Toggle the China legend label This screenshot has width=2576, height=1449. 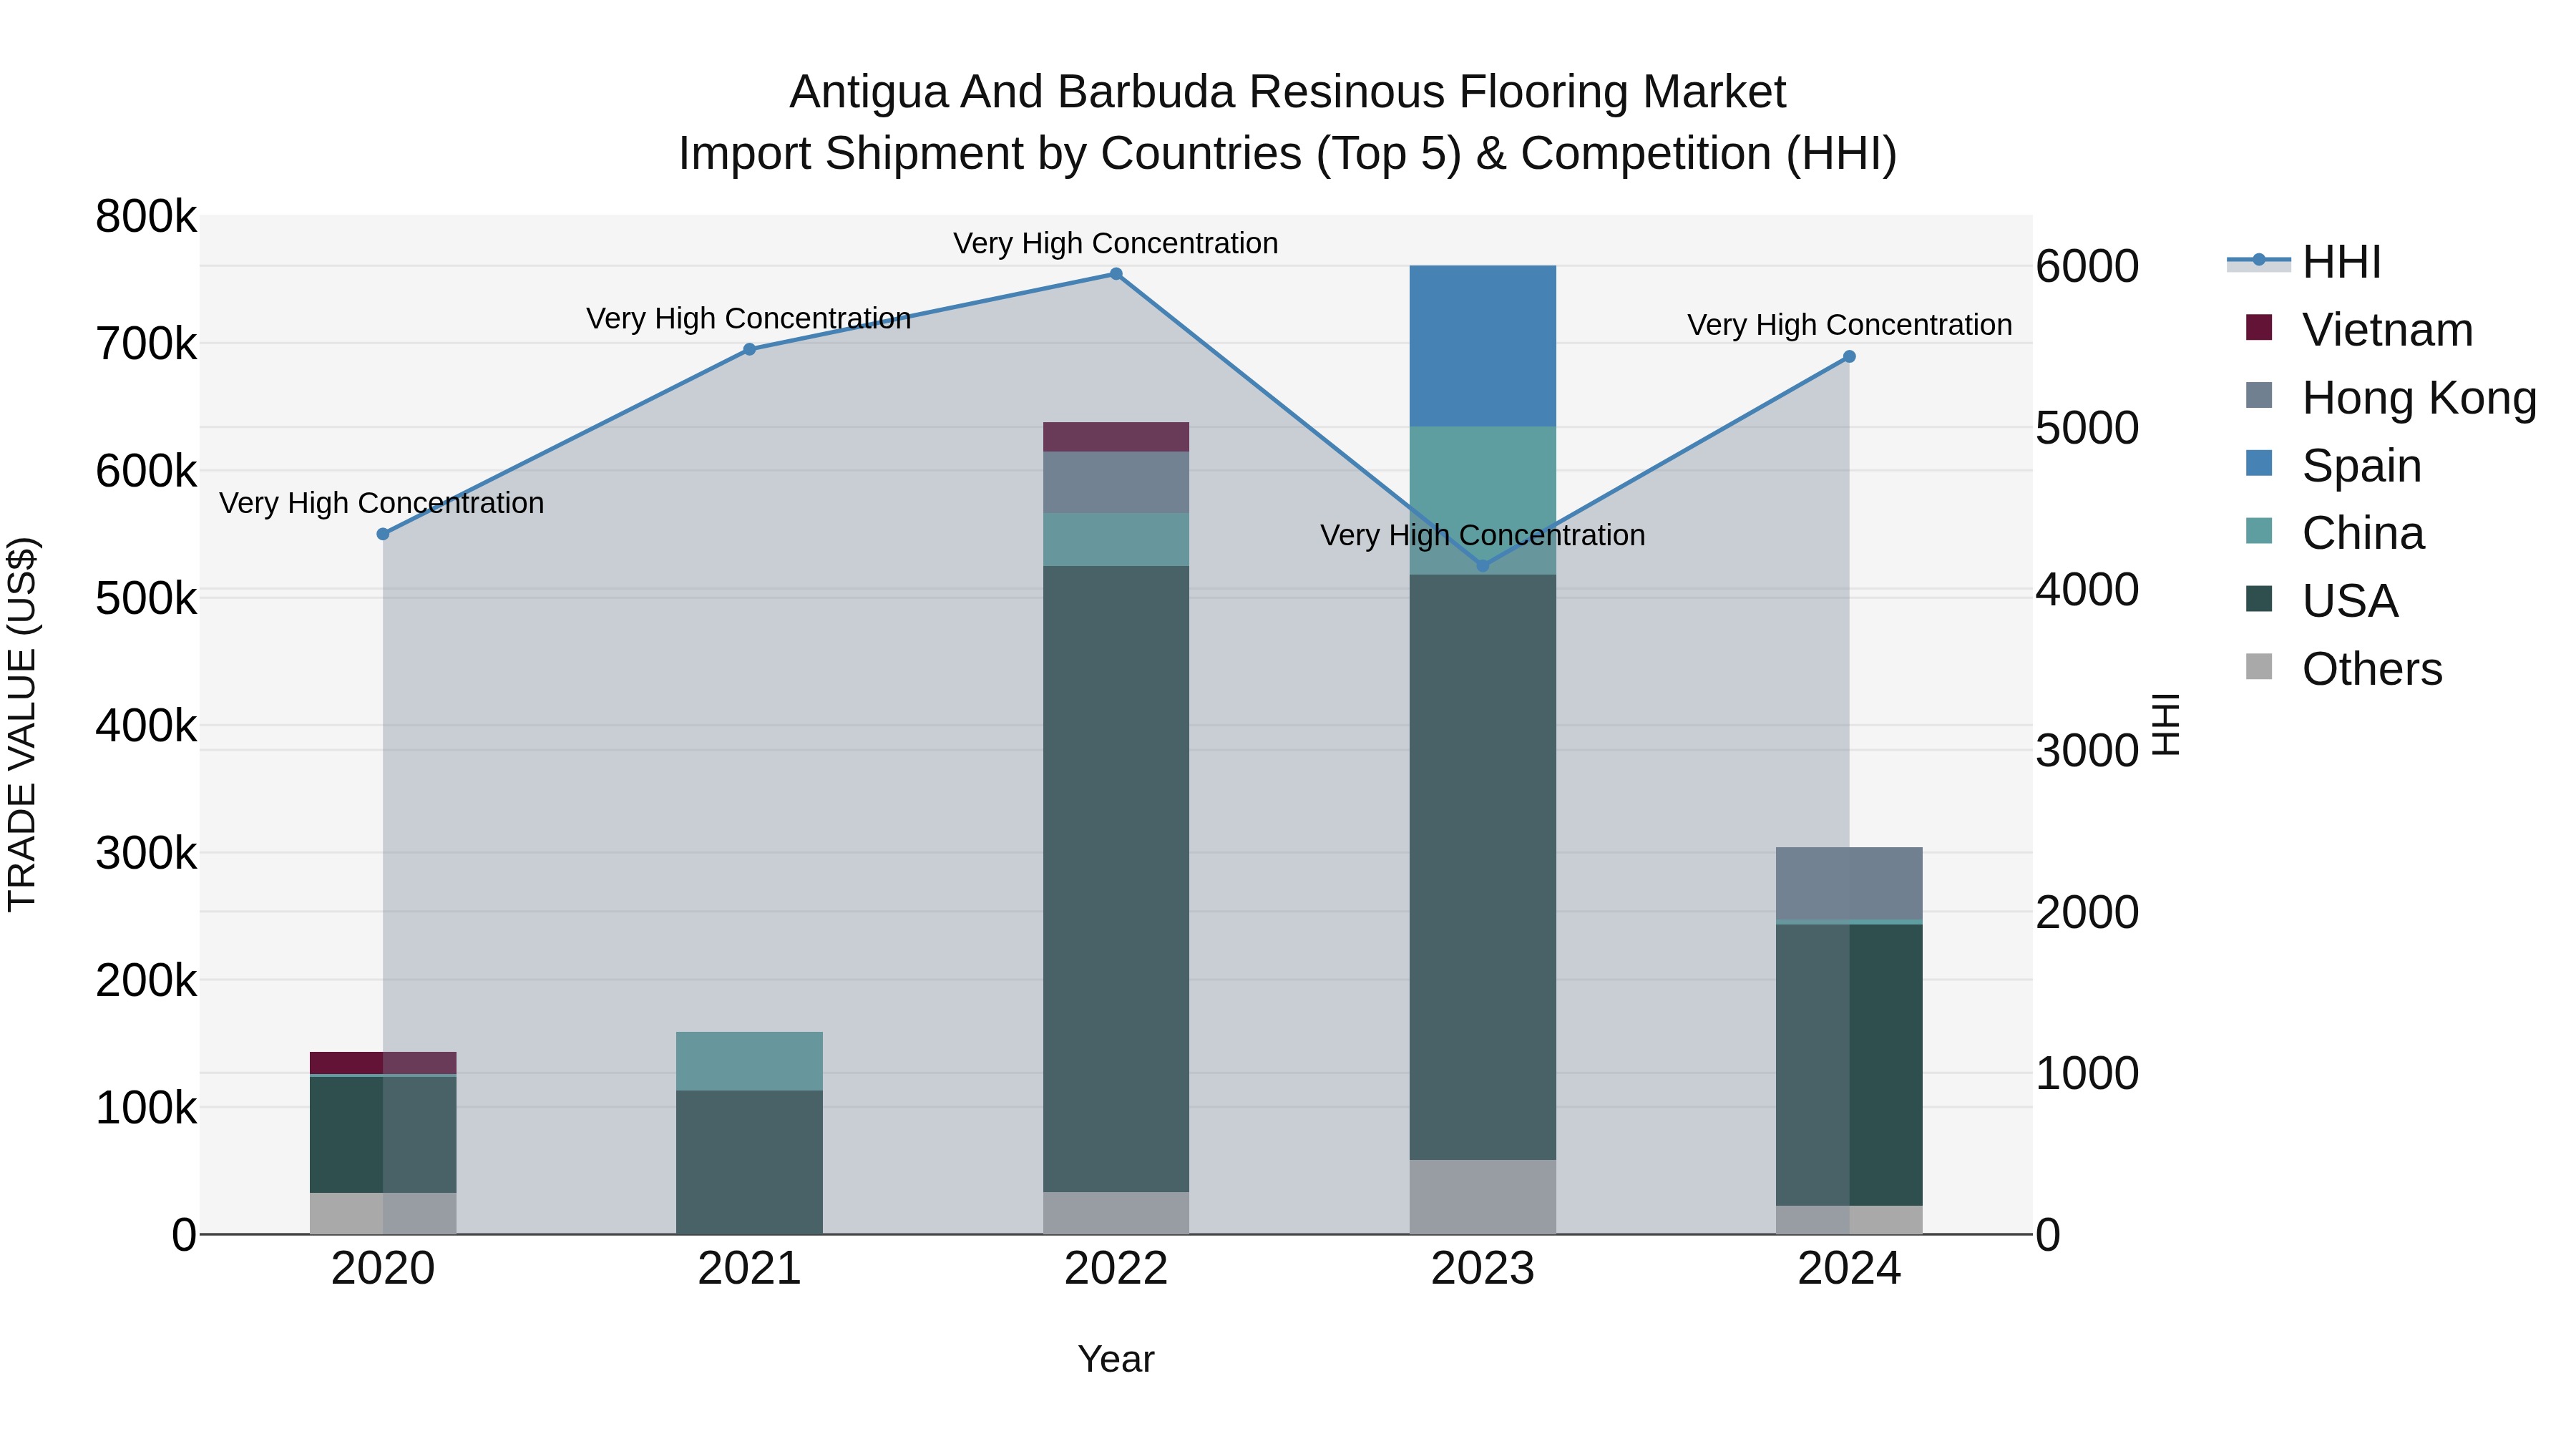[2363, 533]
